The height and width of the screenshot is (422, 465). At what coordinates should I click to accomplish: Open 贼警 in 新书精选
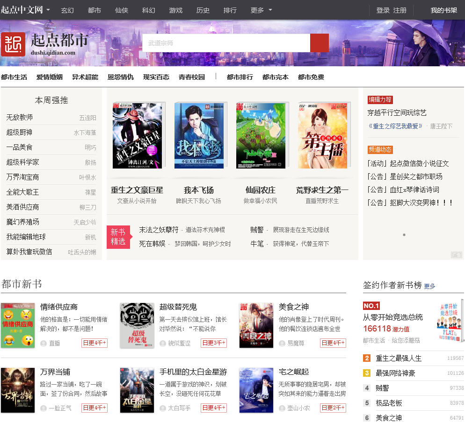pyautogui.click(x=257, y=230)
